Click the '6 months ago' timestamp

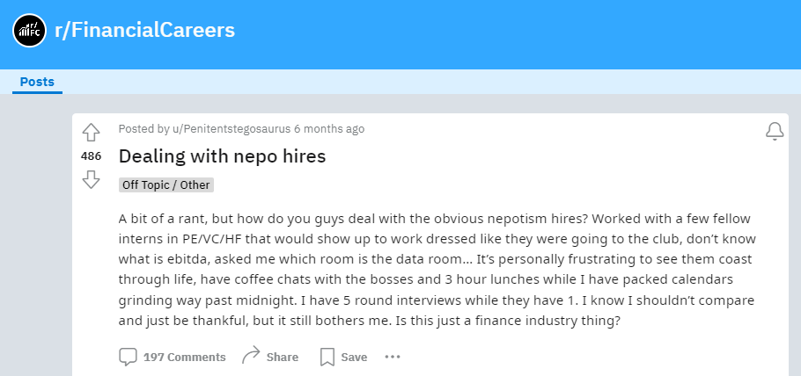tap(329, 128)
